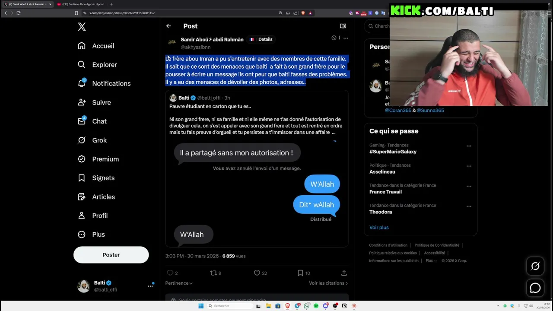Image resolution: width=553 pixels, height=311 pixels.
Task: Open Theodora trend
Action: 381,212
